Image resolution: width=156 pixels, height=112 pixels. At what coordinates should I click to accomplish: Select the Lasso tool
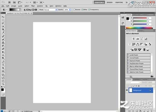[3, 23]
